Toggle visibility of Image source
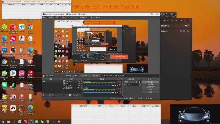220x124 pixels. [79, 83]
